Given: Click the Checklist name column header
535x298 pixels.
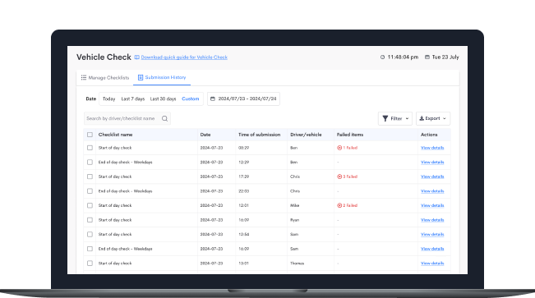Looking at the screenshot, I should click(115, 135).
